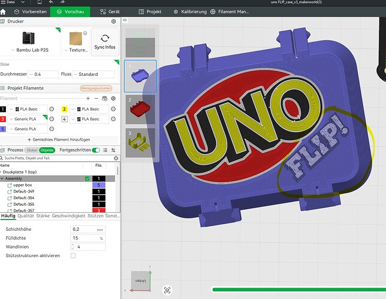Collapse the Druckplatte 1 (top) row
Viewport: 386px width, 299px height.
tap(1, 172)
